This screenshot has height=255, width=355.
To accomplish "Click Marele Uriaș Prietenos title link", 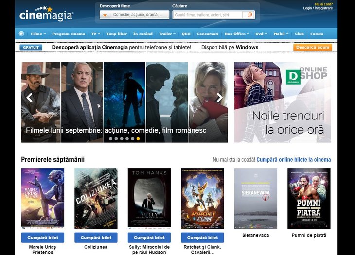I will pos(43,250).
